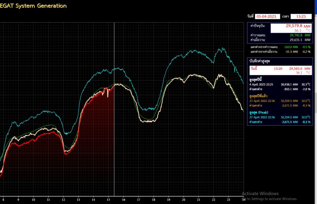Click the date field showing 05-04-2023
This screenshot has height=204, width=317.
[267, 16]
